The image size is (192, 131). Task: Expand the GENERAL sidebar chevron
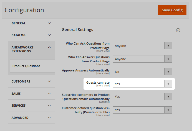click(x=49, y=23)
